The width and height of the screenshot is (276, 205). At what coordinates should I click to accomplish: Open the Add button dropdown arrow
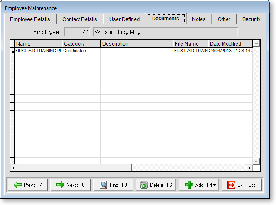(214, 185)
